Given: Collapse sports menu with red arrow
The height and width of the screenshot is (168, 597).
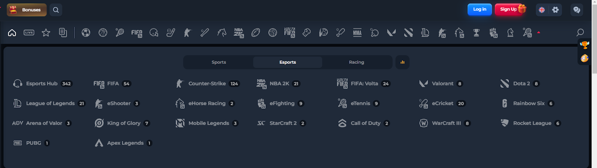Looking at the screenshot, I should (539, 32).
